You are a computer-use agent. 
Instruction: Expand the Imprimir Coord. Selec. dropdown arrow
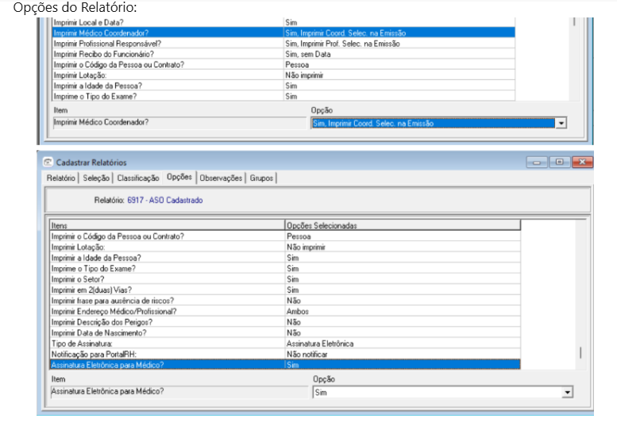[x=562, y=124]
